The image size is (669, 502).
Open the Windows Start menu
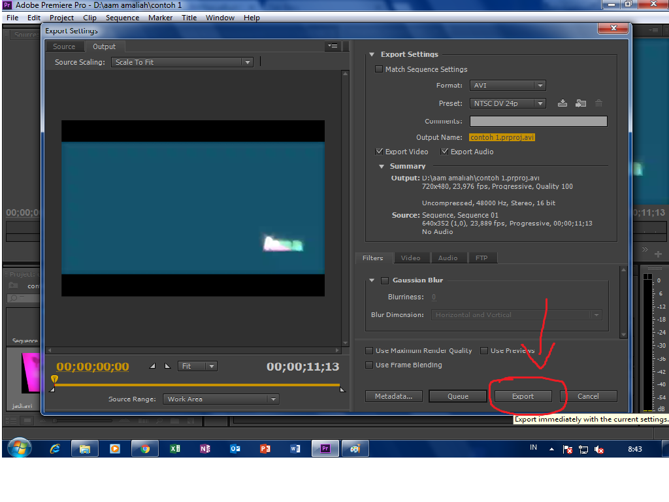pos(19,448)
